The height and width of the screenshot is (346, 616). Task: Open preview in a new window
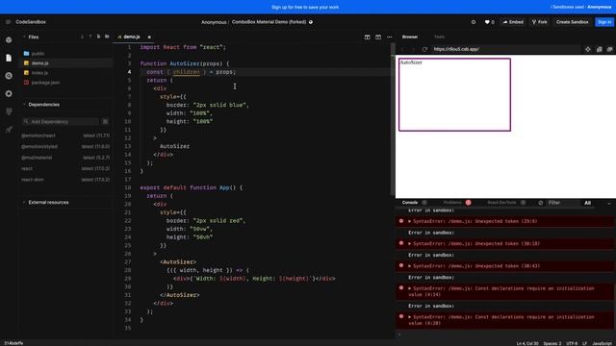click(609, 49)
